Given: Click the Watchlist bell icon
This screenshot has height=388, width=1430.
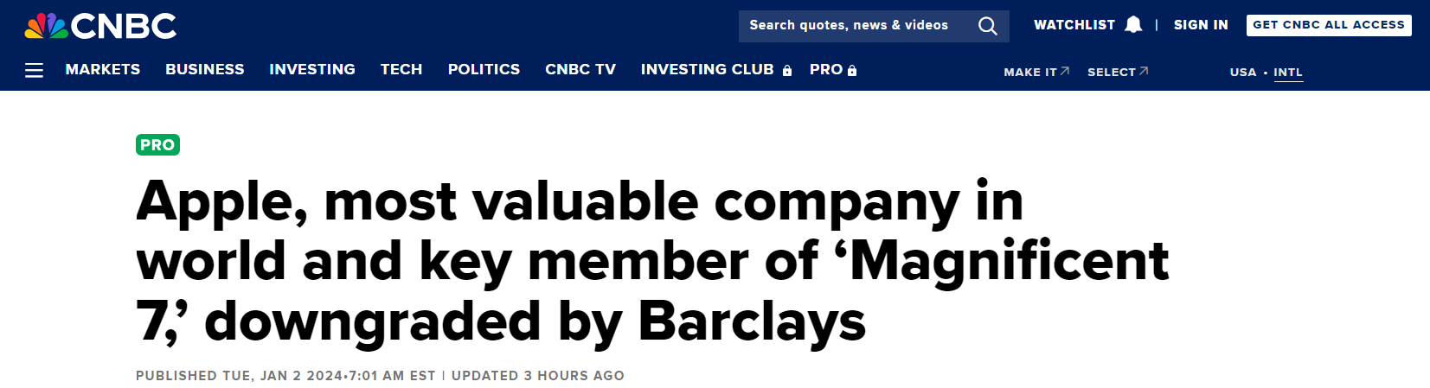Looking at the screenshot, I should 1133,25.
